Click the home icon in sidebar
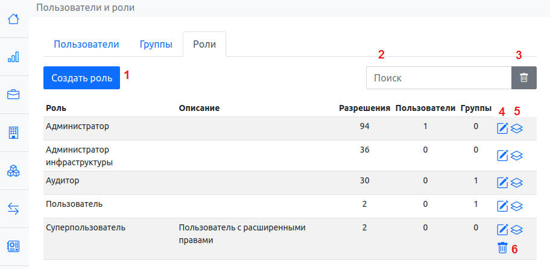The height and width of the screenshot is (269, 550). 13,19
